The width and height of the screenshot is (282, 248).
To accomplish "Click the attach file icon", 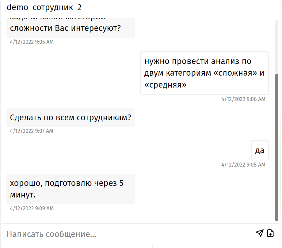I will point(270,233).
